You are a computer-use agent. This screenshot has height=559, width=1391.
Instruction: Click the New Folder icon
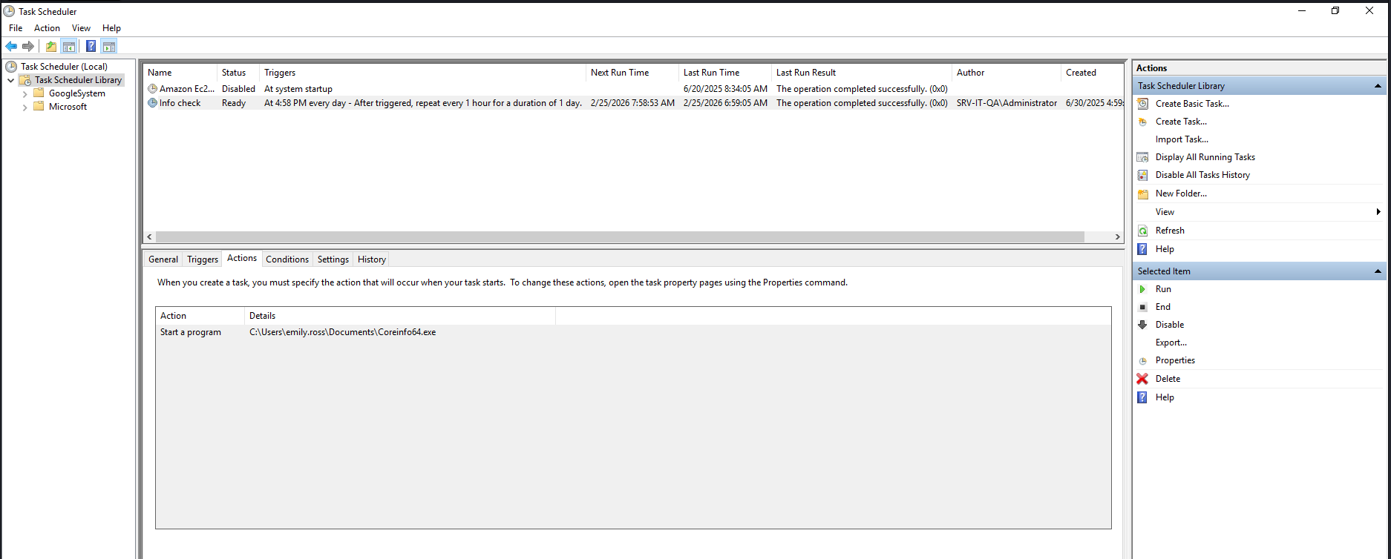tap(1143, 193)
